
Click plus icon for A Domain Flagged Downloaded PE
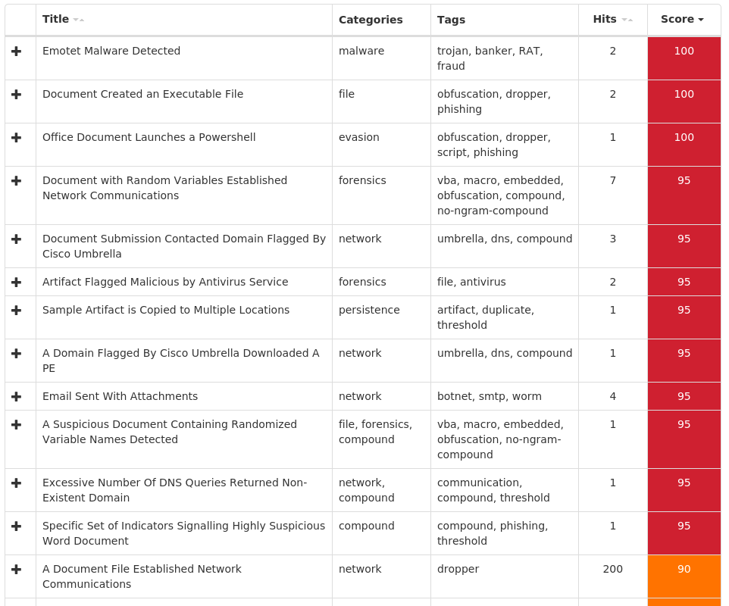[17, 353]
